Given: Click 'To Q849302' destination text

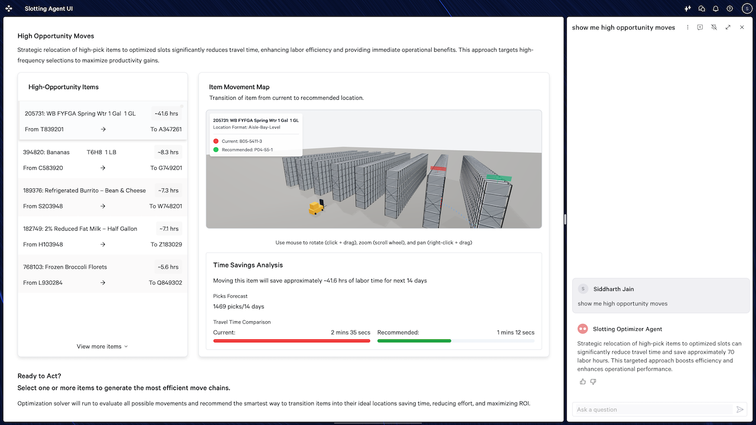Looking at the screenshot, I should [165, 283].
